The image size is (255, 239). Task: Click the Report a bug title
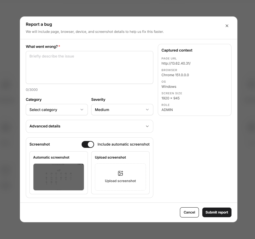39,24
